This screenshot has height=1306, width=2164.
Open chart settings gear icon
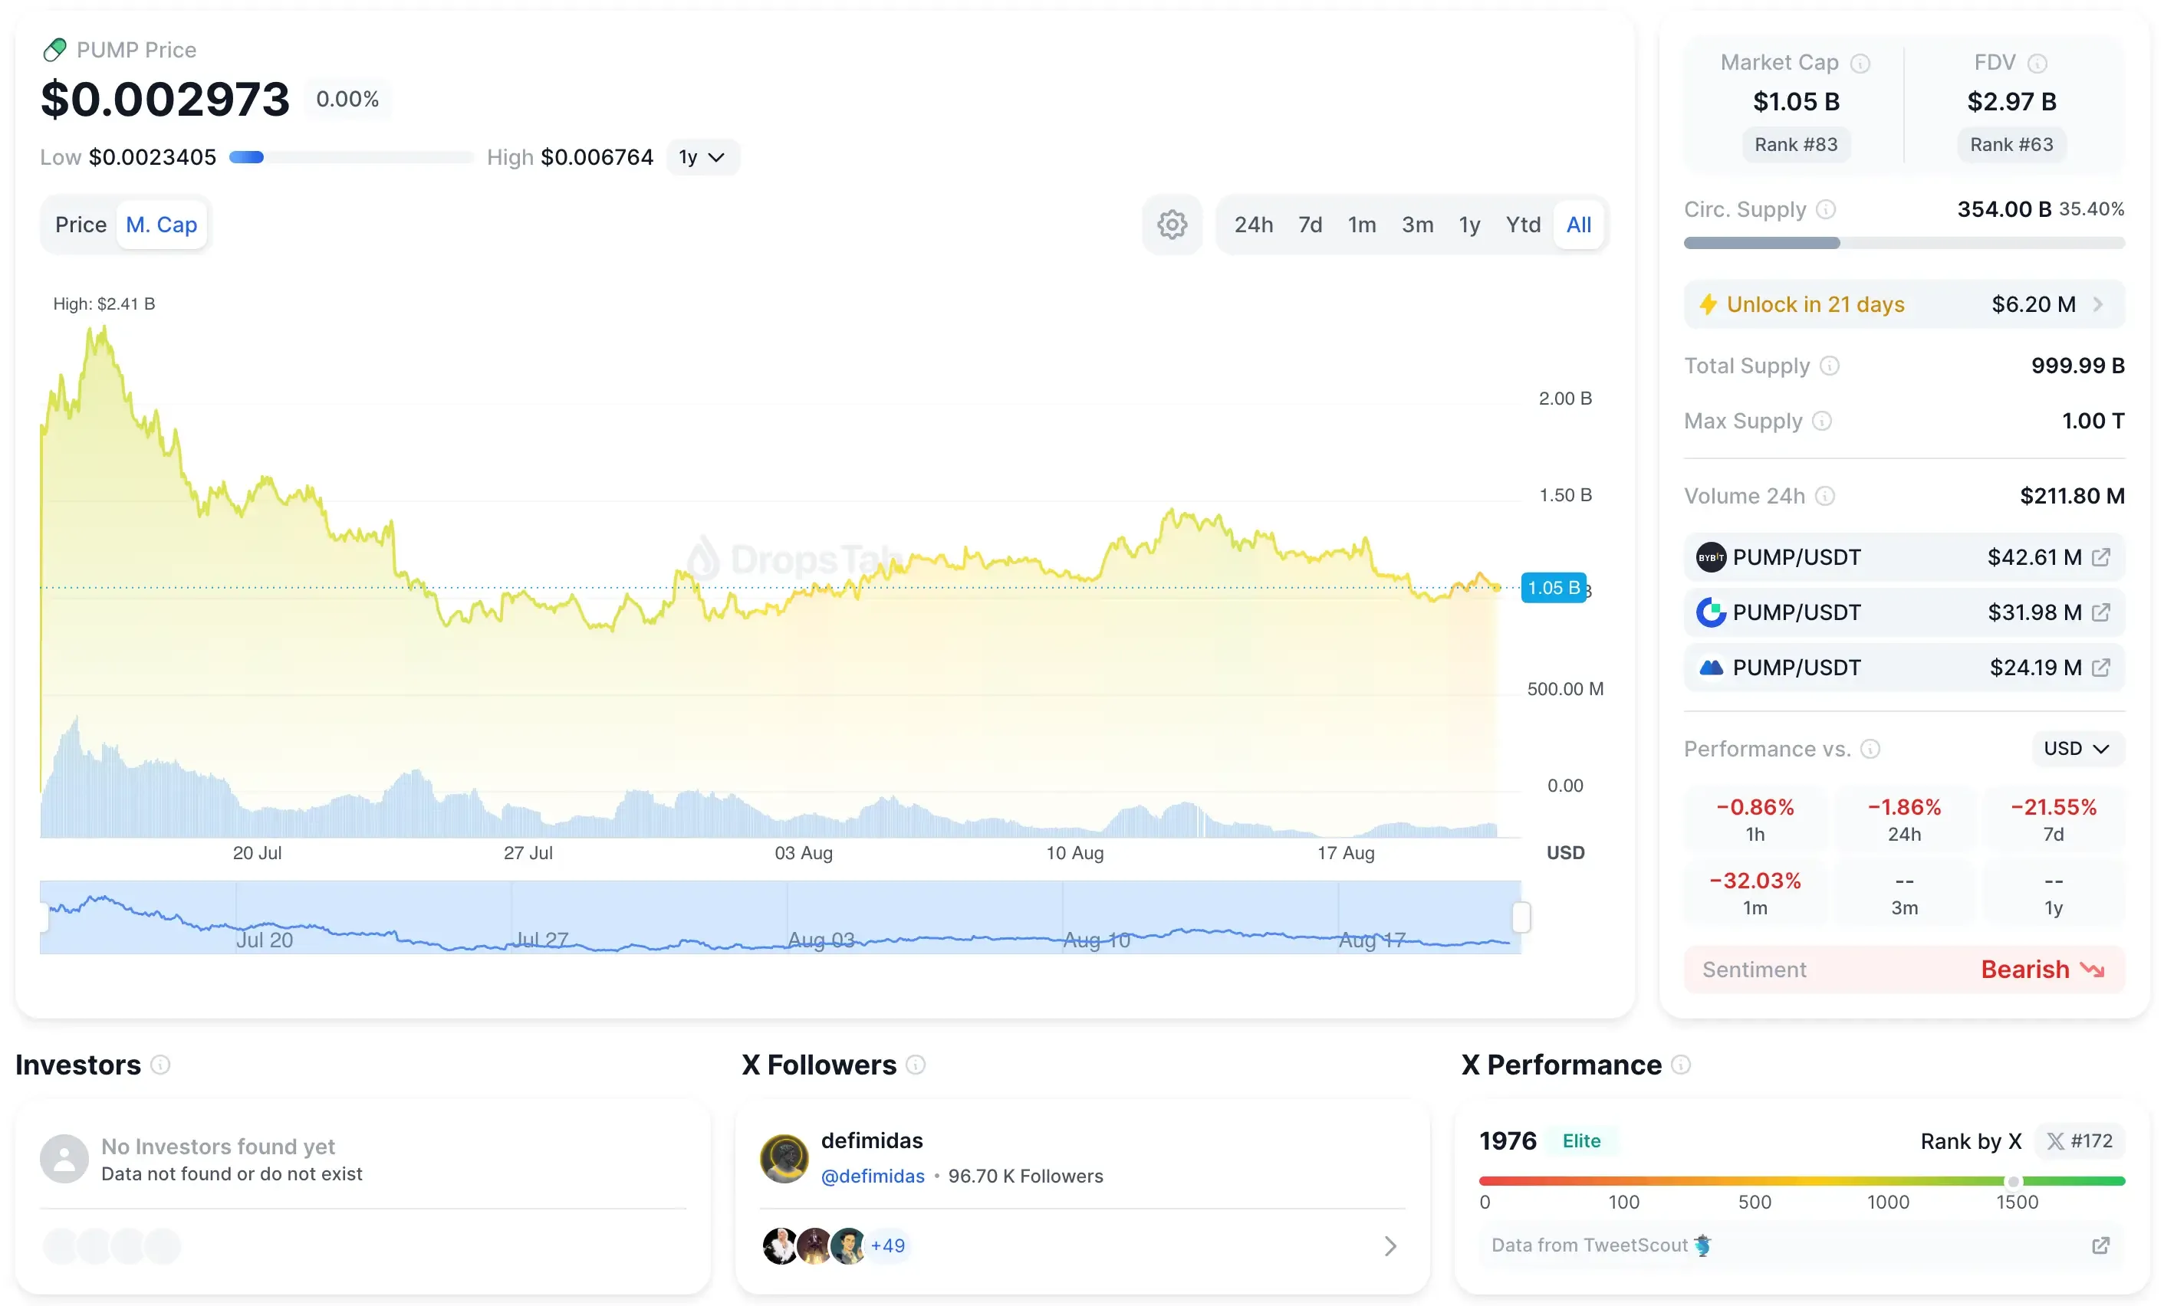(x=1172, y=225)
